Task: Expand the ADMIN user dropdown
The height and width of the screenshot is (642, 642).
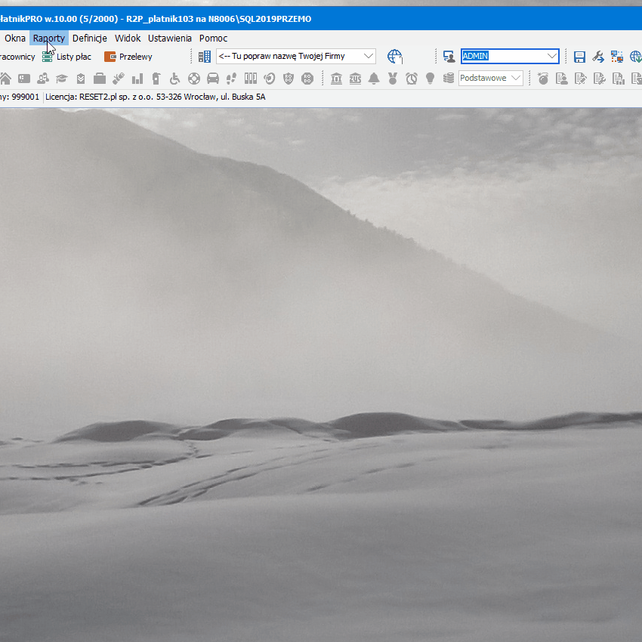Action: coord(552,56)
